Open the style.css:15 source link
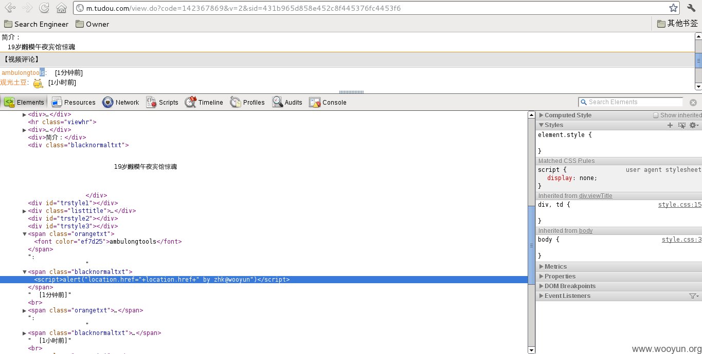Image resolution: width=702 pixels, height=354 pixels. (680, 205)
